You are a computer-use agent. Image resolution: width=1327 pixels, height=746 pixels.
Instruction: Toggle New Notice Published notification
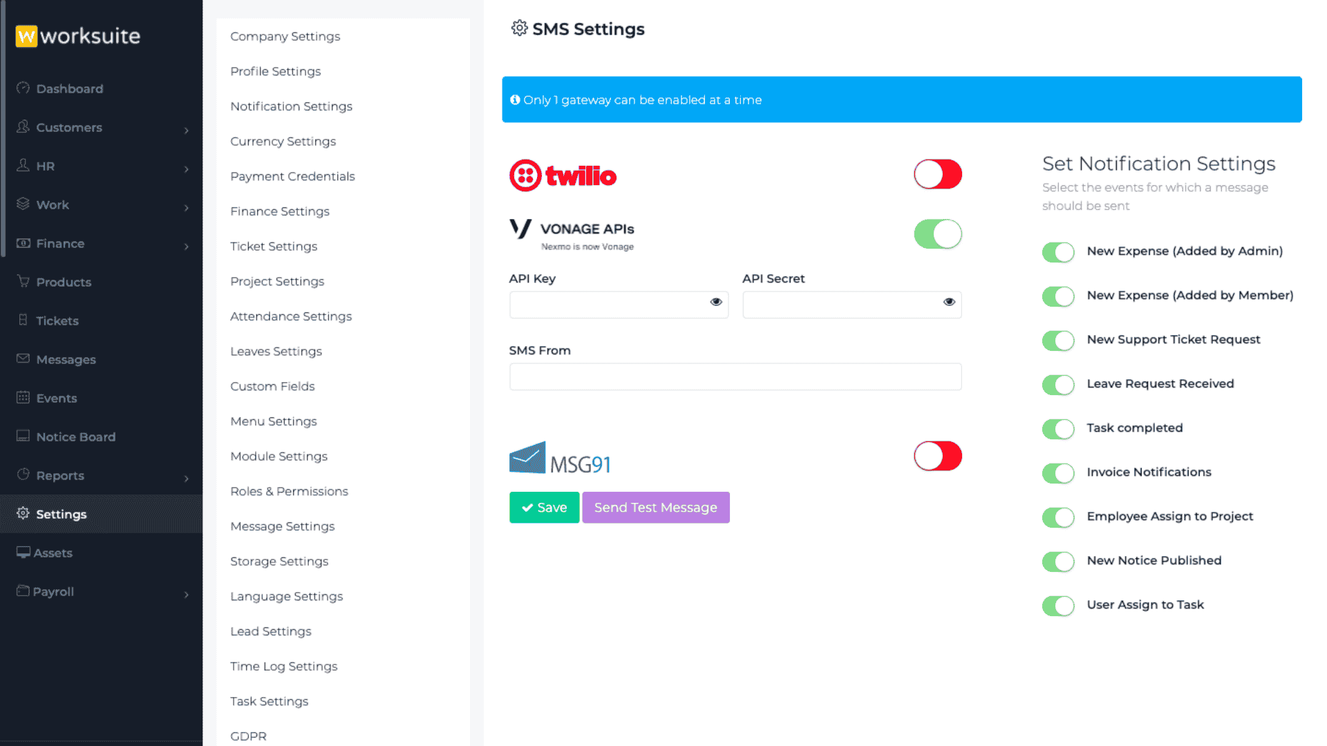pyautogui.click(x=1058, y=562)
